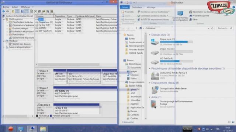Click the red record button on the taskbar
The width and height of the screenshot is (236, 132).
[x=11, y=129]
